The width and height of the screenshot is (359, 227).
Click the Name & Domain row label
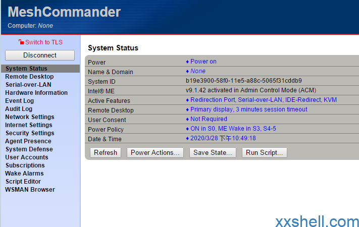pos(111,72)
